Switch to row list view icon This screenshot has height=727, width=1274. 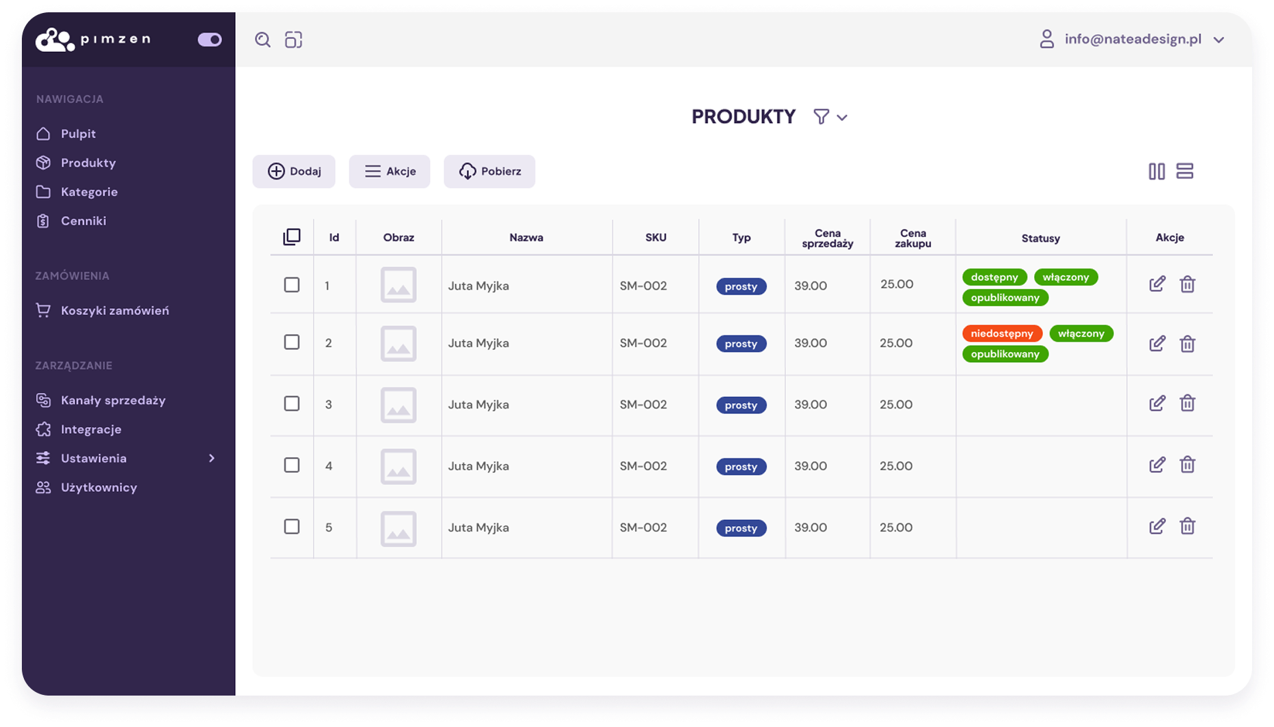pos(1184,171)
